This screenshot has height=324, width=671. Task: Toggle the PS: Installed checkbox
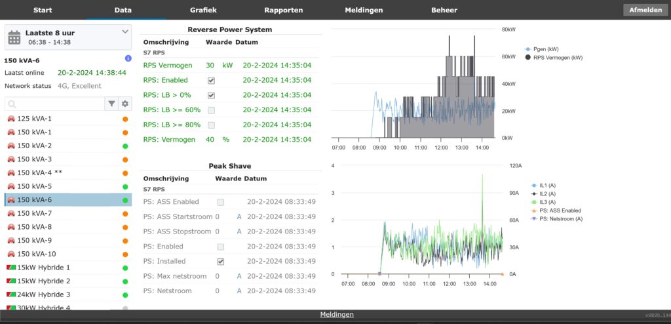point(221,261)
